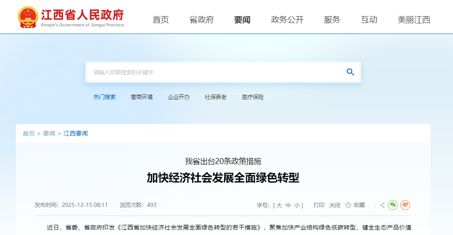Share the article via Weibo icon
The image size is (453, 235).
(x=405, y=205)
